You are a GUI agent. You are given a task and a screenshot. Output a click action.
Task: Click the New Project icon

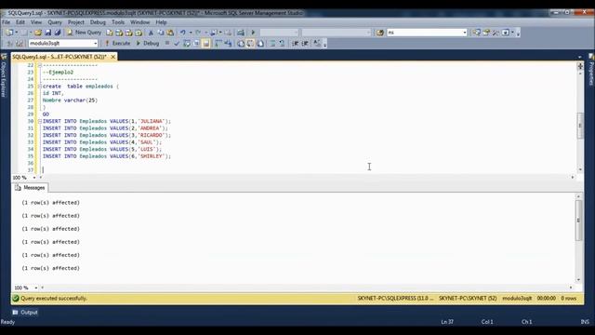pos(9,33)
